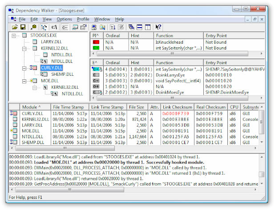Viewport: 275px width, 210px height.
Task: Click log pane vertical scrollbar down arrow
Action: click(262, 184)
